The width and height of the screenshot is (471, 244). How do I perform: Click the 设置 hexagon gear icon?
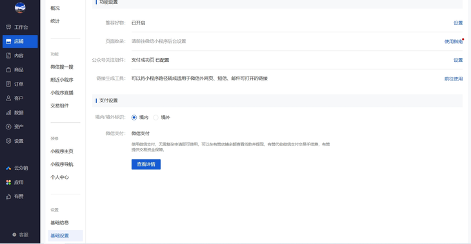8,141
